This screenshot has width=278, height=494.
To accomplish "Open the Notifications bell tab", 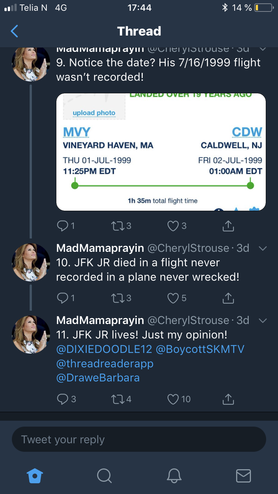I will click(174, 475).
